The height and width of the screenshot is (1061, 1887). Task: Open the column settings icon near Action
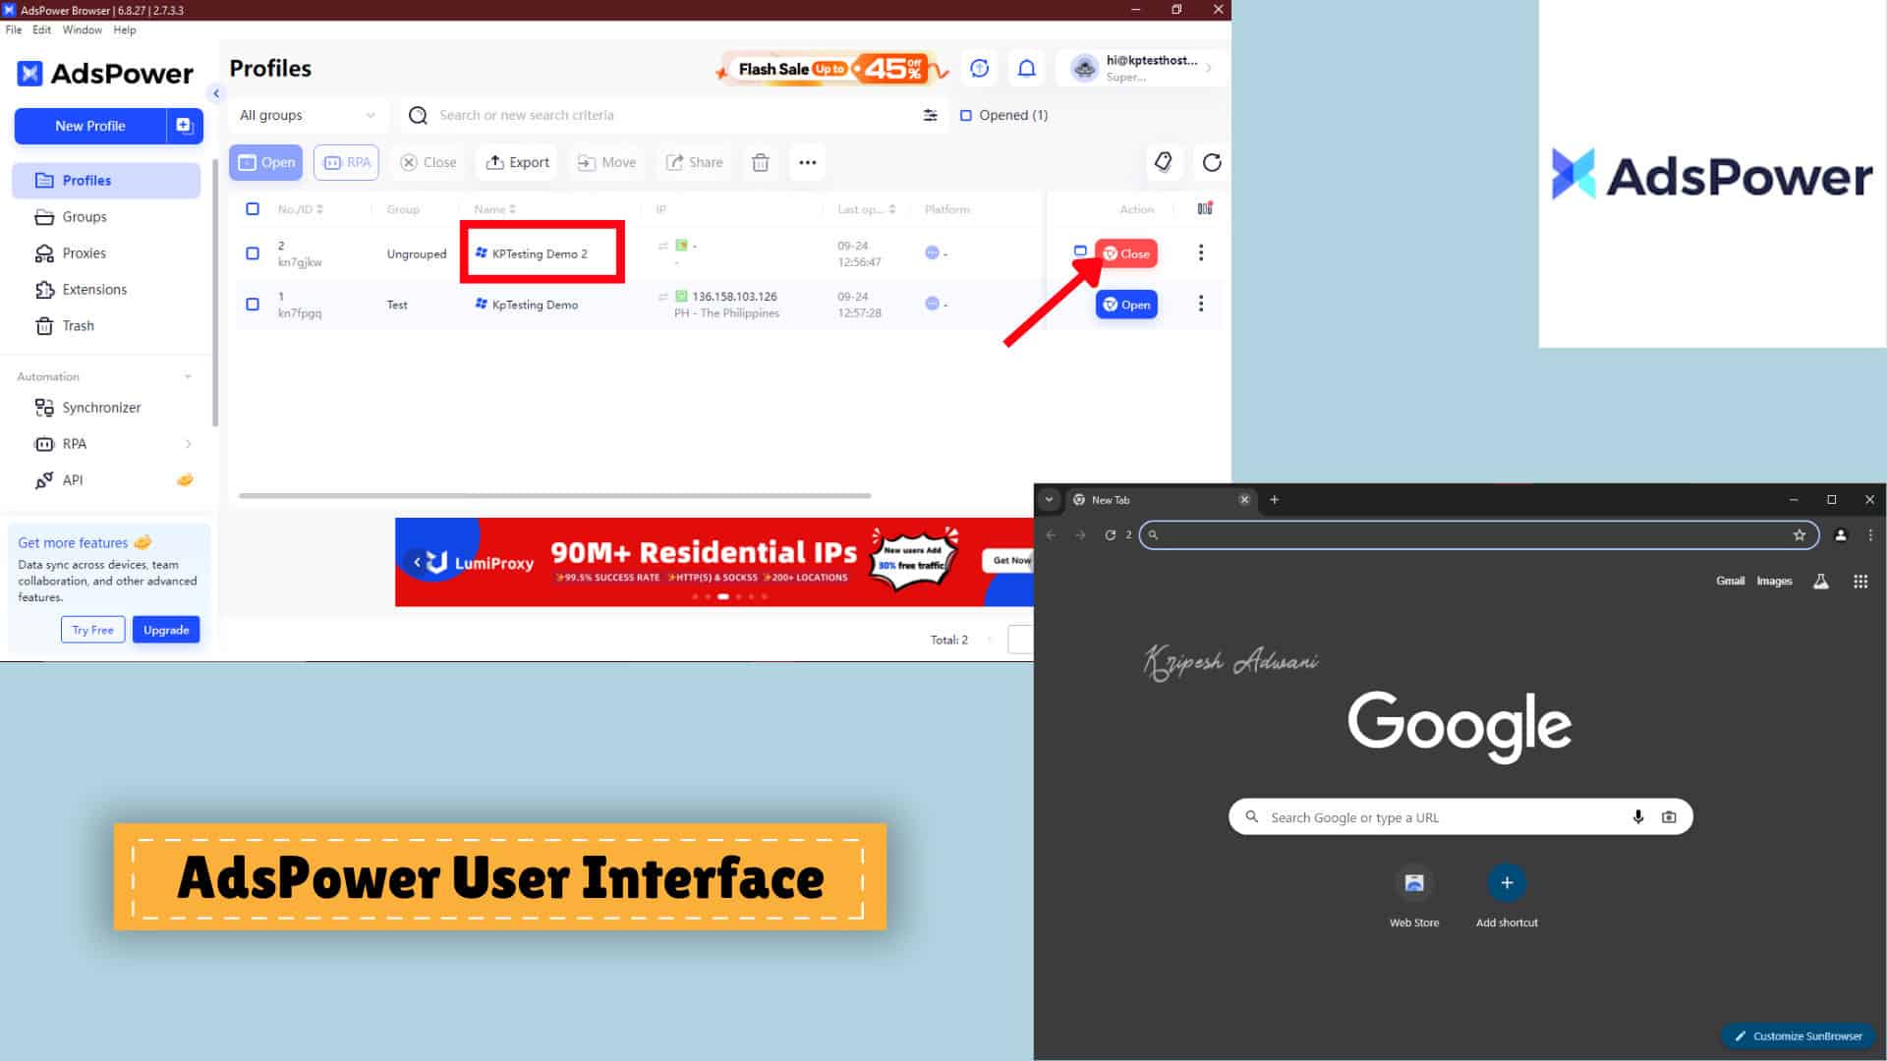[1204, 208]
